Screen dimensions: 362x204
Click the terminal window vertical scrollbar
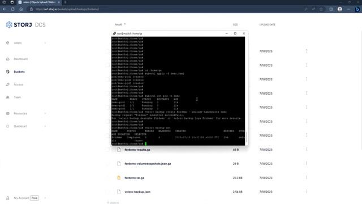coord(247,137)
